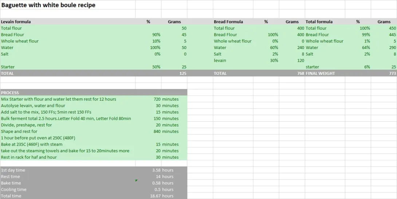Image resolution: width=397 pixels, height=199 pixels.
Task: Select the 'Total time' summary label
Action: coord(11,196)
